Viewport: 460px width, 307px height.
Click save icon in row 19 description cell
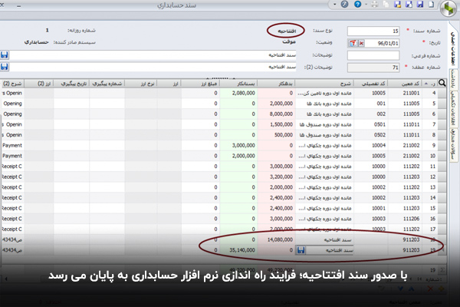pyautogui.click(x=301, y=250)
